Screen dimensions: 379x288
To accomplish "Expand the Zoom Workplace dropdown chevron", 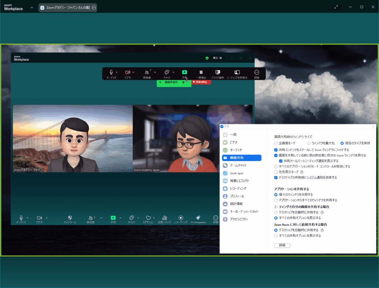I will [x=31, y=7].
